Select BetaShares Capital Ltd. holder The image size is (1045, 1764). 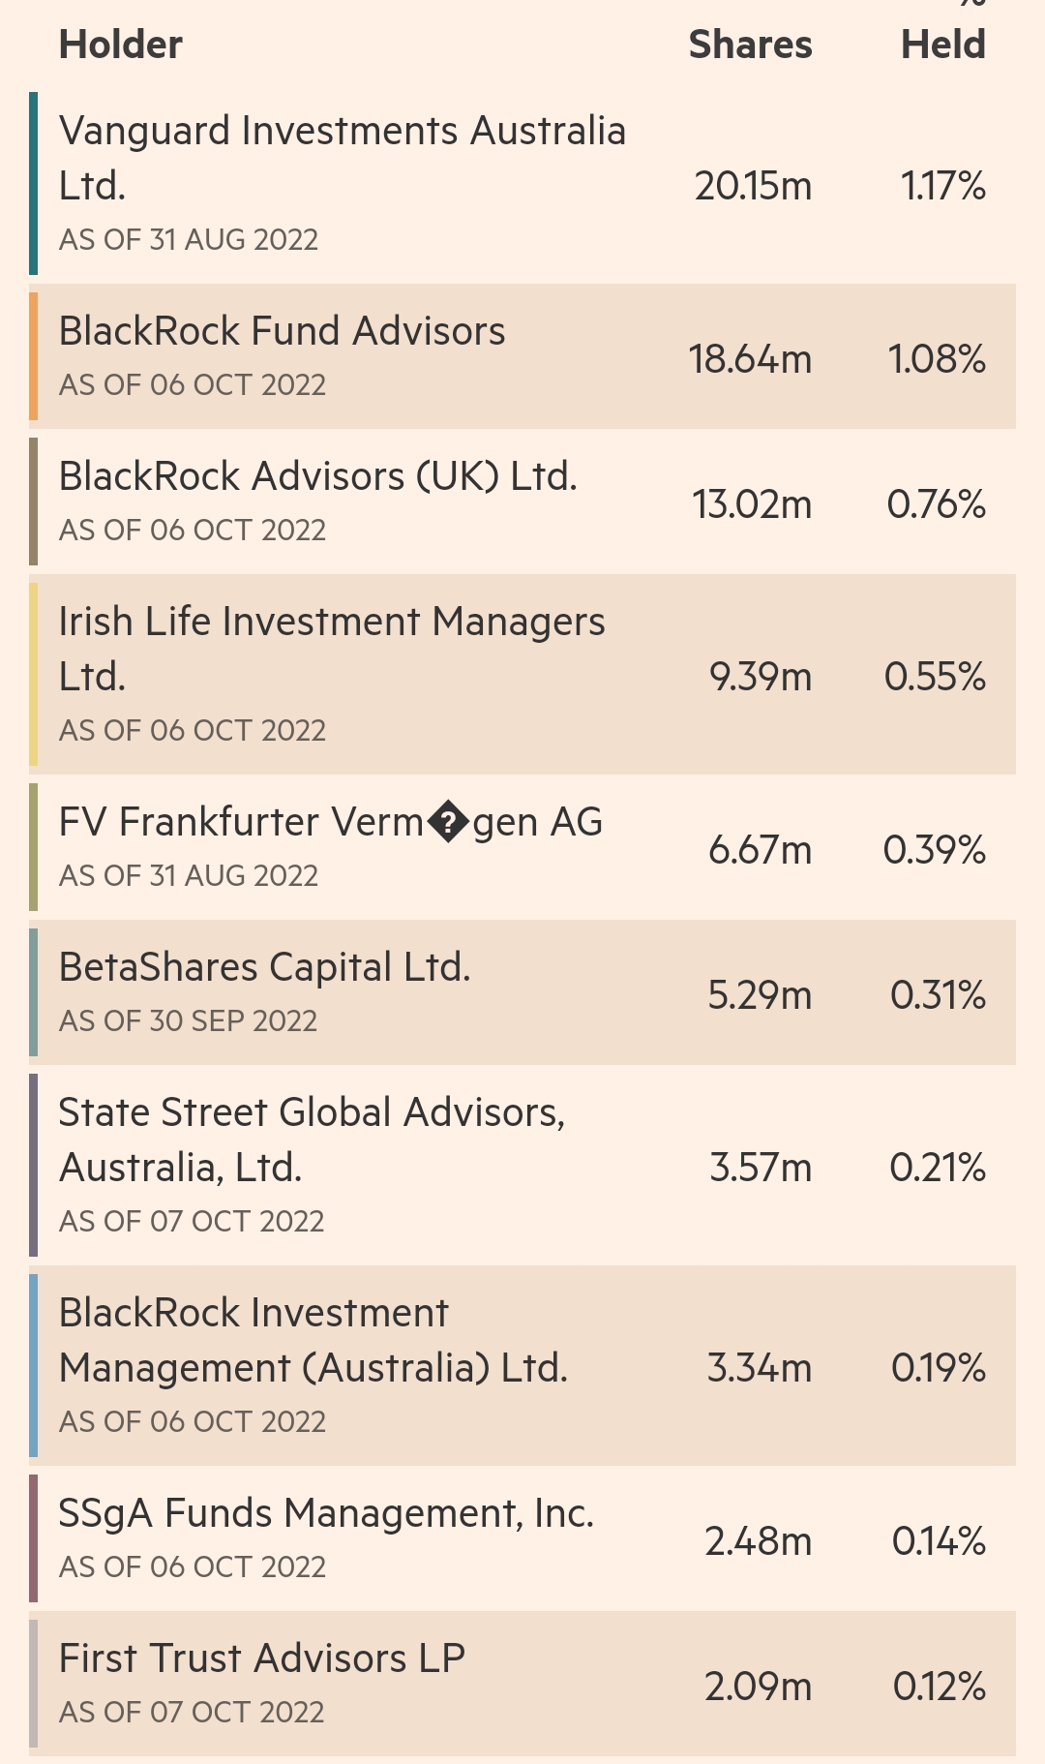click(x=264, y=967)
